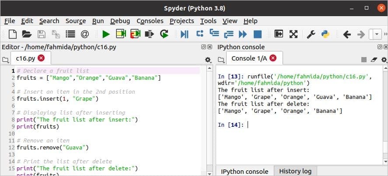The image size is (388, 176).
Task: Click line 12 fruits.remove("Guava")
Action: [52, 148]
